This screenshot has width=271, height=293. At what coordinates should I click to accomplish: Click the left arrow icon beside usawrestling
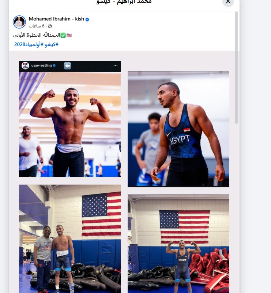tap(67, 66)
